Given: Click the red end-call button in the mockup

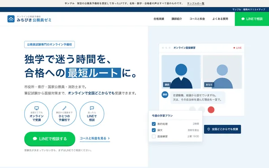Looking at the screenshot, I should click(211, 110).
